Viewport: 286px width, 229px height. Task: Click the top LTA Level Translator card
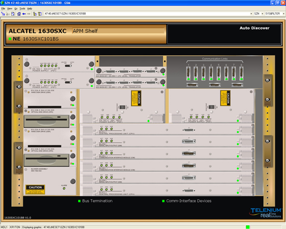coord(131,72)
